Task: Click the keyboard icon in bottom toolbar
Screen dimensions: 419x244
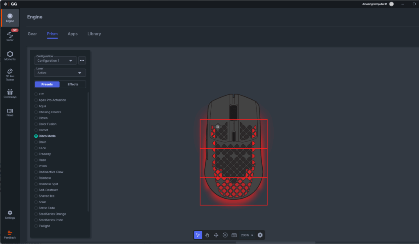Action: click(234, 235)
